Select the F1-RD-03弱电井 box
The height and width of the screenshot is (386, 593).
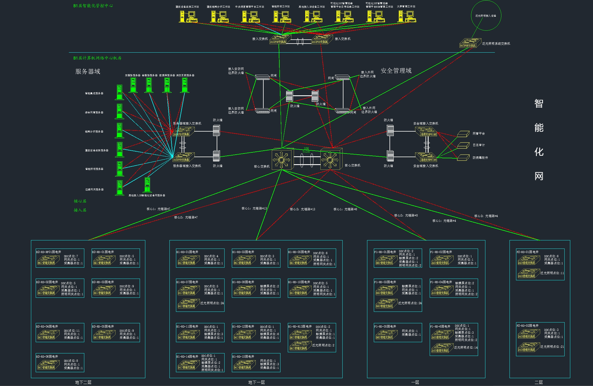pos(398,295)
